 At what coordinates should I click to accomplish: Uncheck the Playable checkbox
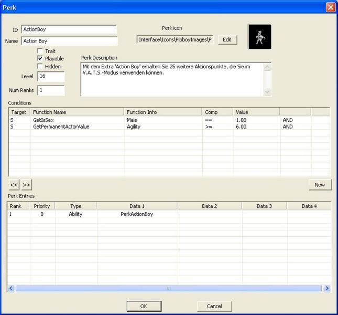40,58
